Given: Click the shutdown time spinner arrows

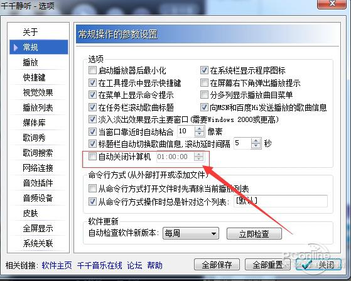Looking at the screenshot, I should (x=199, y=157).
